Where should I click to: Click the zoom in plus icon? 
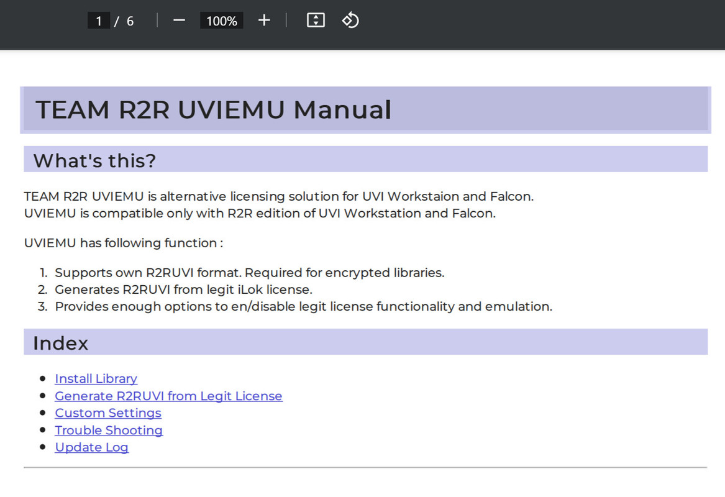click(x=264, y=21)
